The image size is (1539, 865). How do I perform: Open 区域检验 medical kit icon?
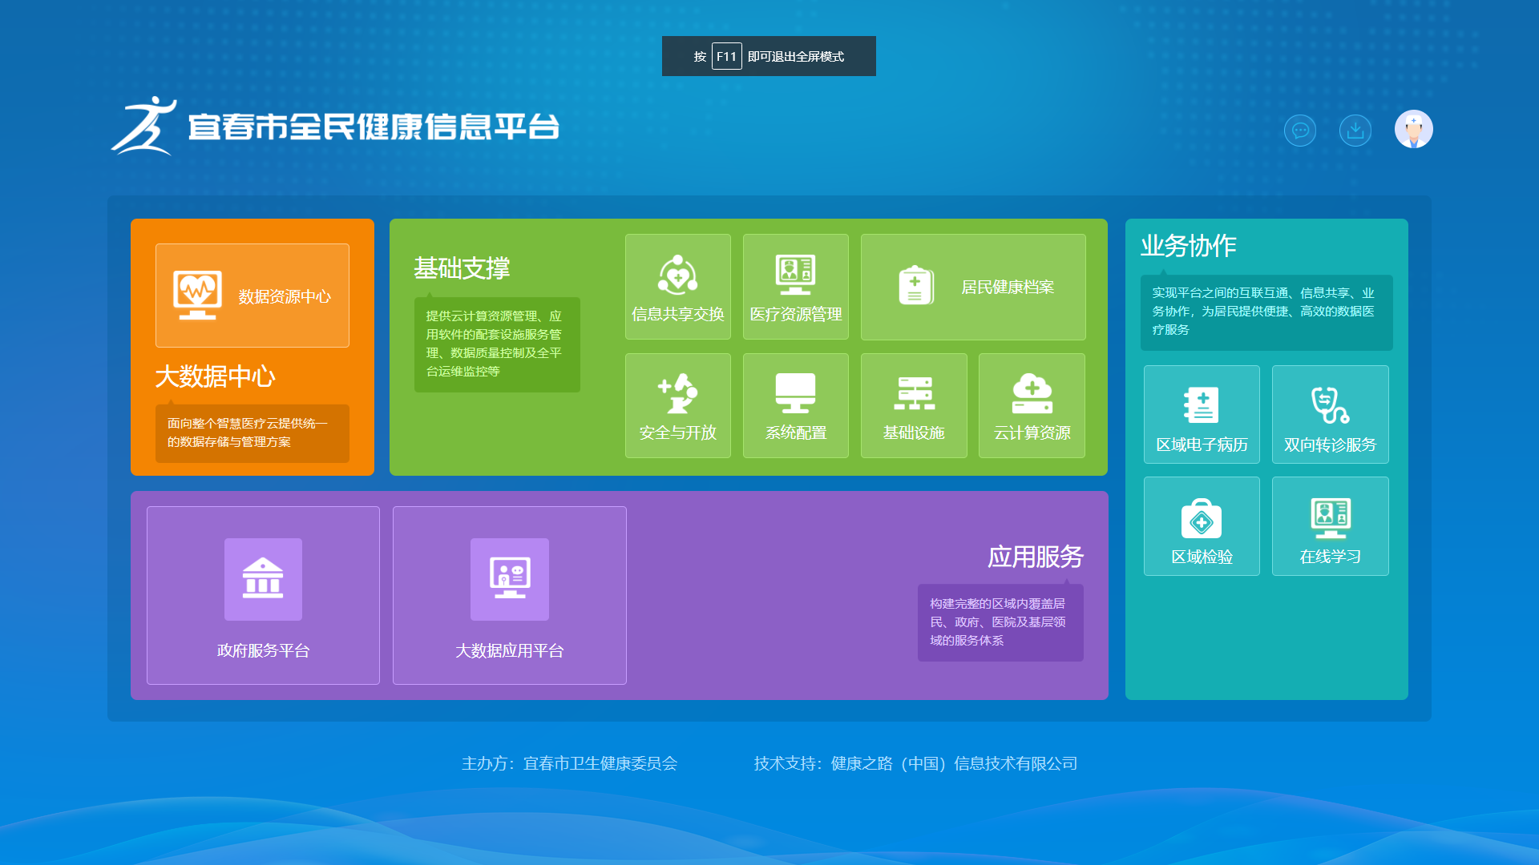1202,518
